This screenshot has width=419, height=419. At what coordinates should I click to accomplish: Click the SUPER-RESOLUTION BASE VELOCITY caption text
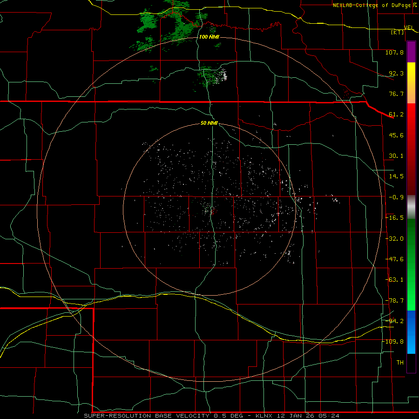148,416
